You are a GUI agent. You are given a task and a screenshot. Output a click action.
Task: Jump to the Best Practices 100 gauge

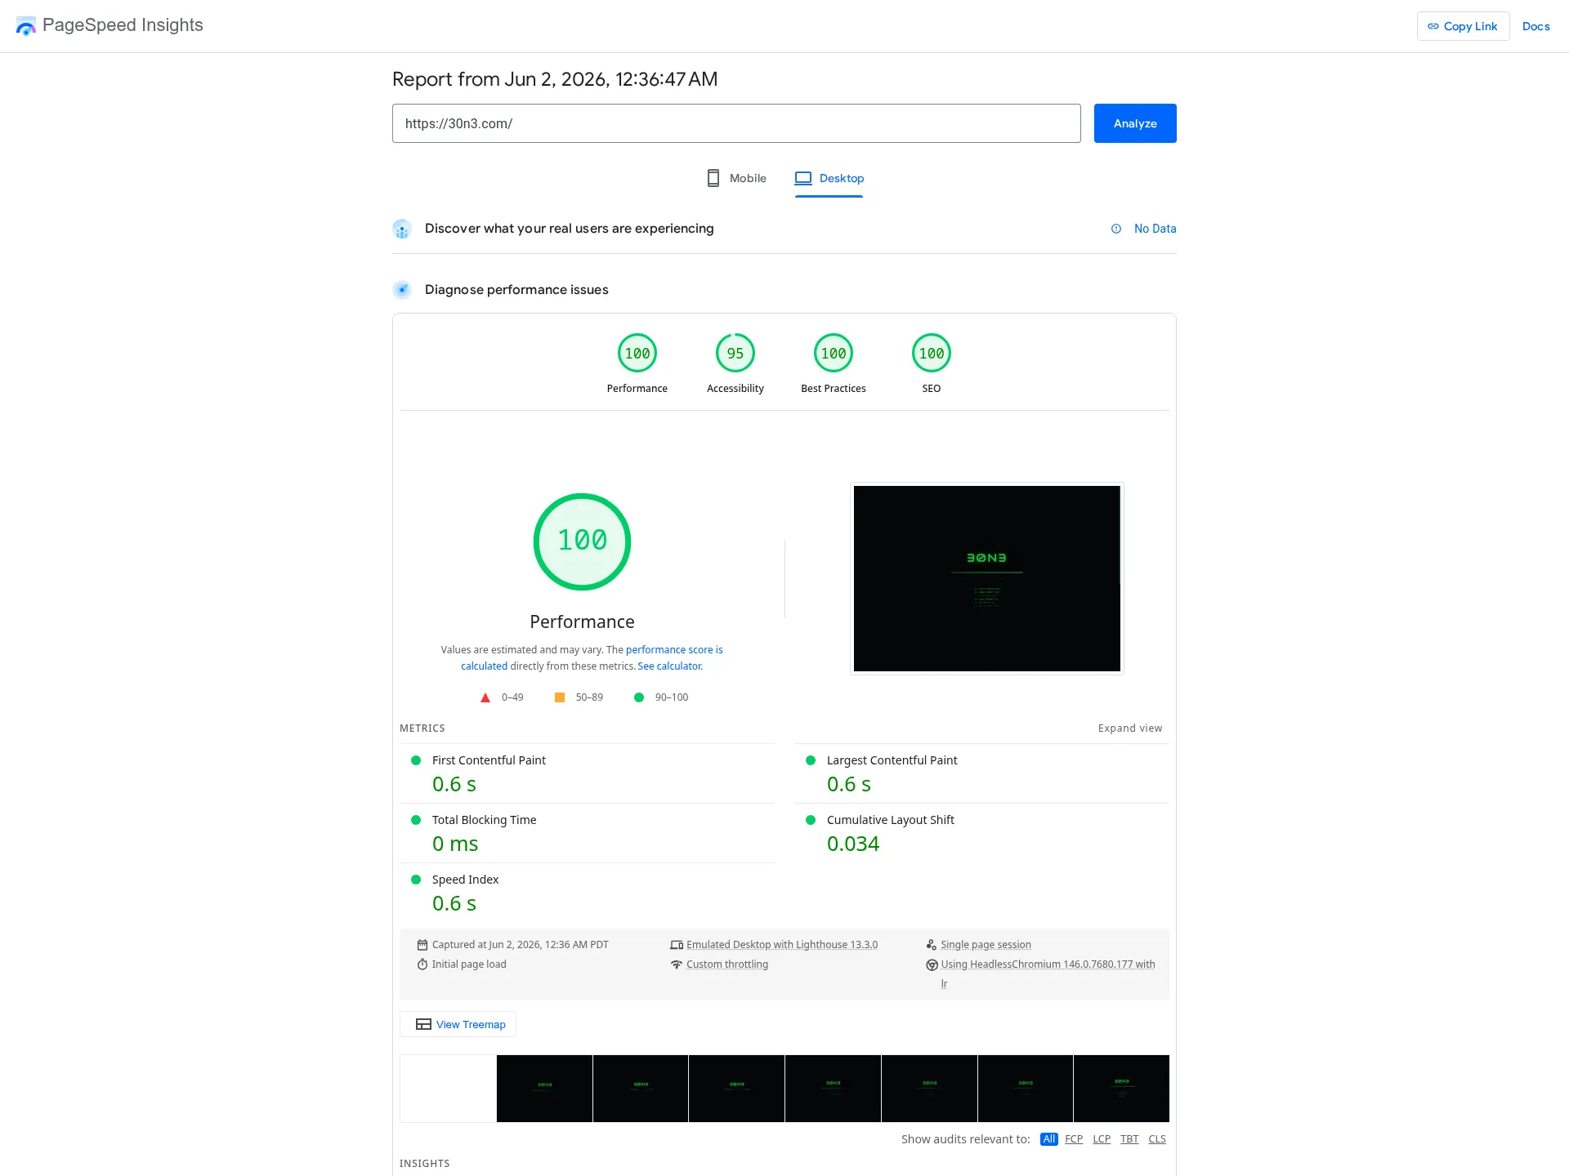tap(834, 354)
